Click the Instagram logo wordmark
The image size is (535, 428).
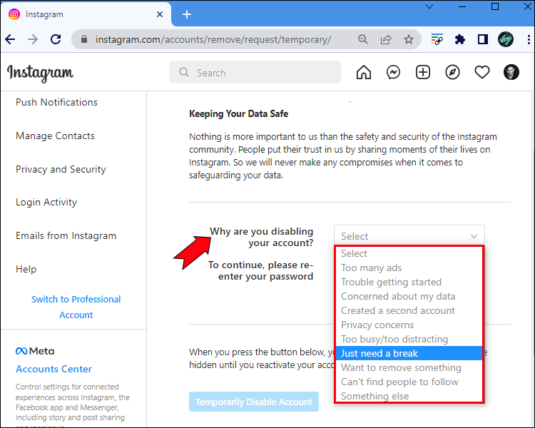(x=40, y=73)
